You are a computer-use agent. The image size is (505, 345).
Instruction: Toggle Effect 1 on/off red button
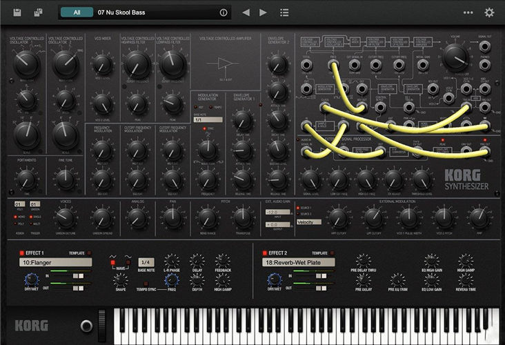(x=21, y=253)
